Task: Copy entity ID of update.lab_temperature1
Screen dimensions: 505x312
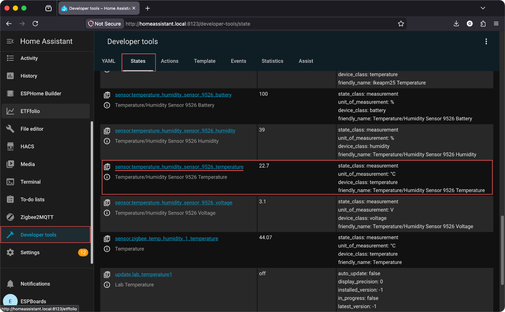Action: pos(107,274)
